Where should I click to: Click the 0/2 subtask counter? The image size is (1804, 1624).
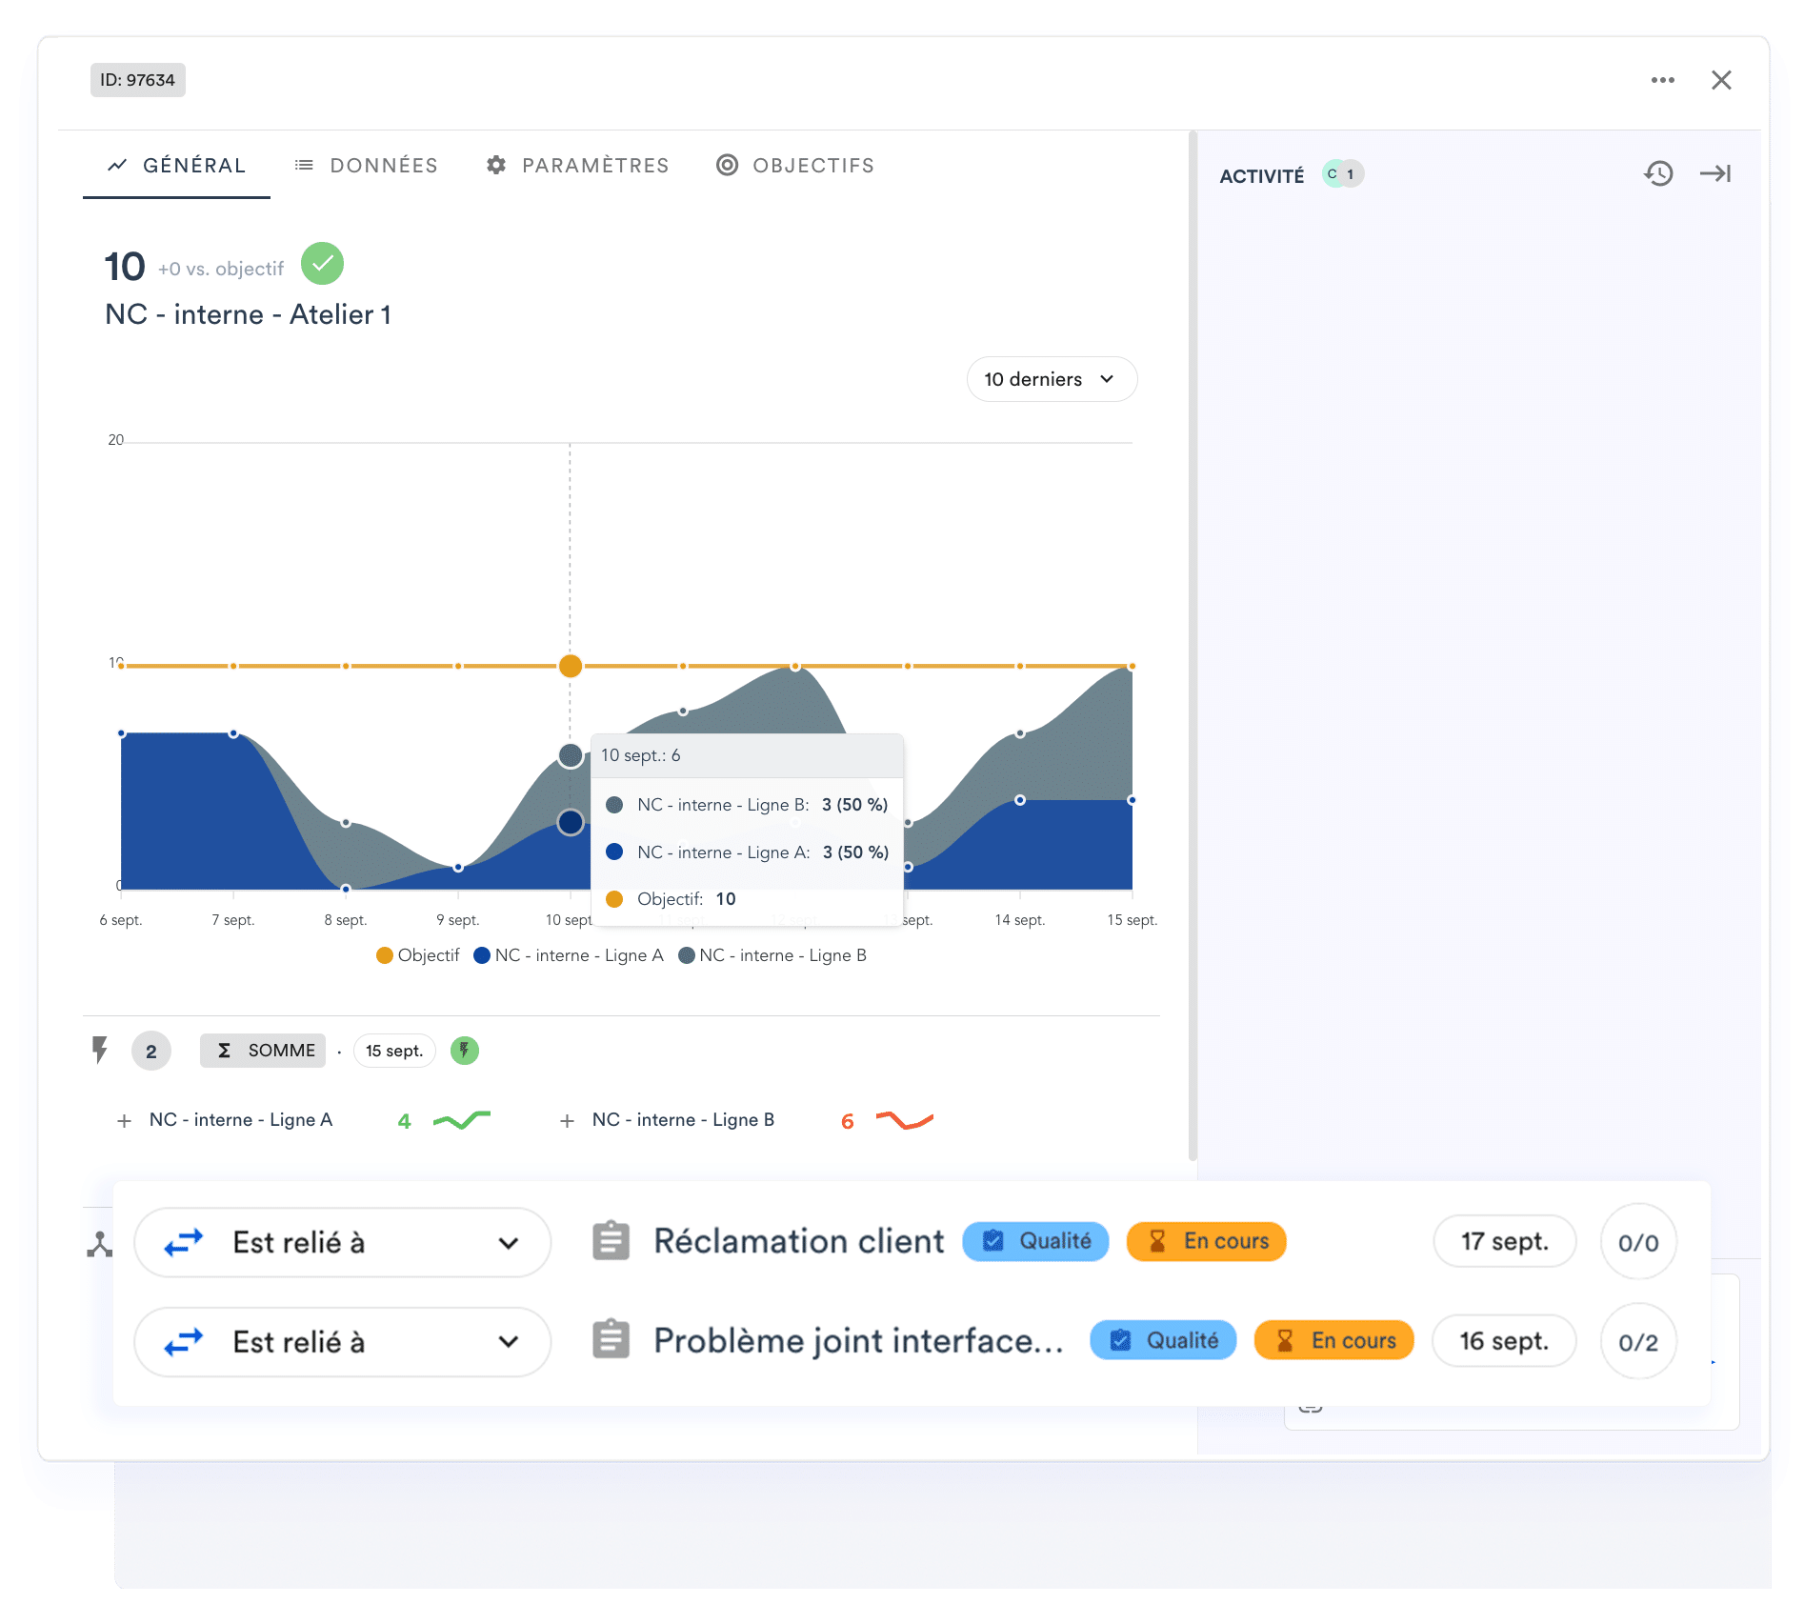(x=1637, y=1340)
